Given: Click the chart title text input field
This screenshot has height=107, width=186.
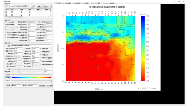Looking at the screenshot, I should coord(31,45).
